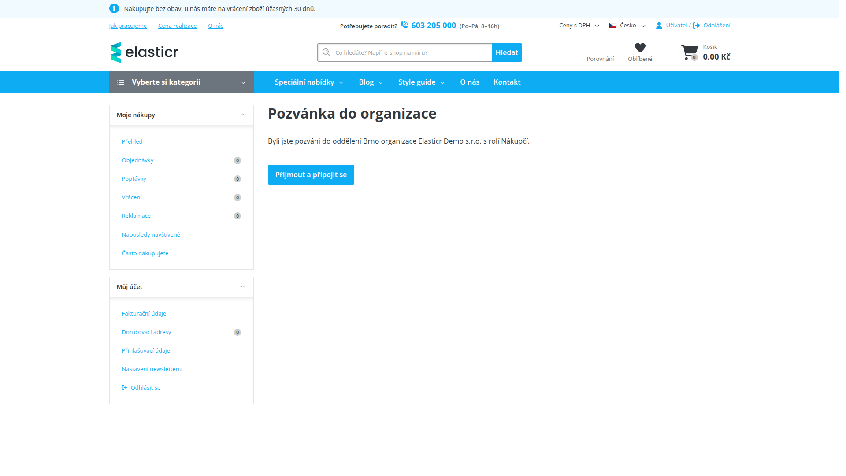Click O nás link in top bar
The height and width of the screenshot is (476, 846).
pos(216,26)
